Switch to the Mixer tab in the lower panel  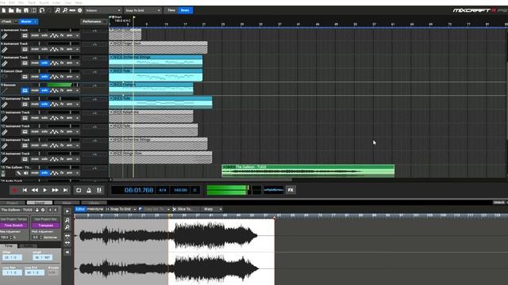click(x=67, y=203)
